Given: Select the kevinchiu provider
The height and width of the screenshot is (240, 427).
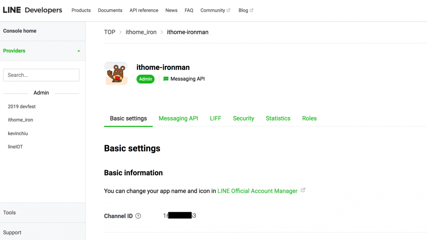Looking at the screenshot, I should pyautogui.click(x=18, y=134).
